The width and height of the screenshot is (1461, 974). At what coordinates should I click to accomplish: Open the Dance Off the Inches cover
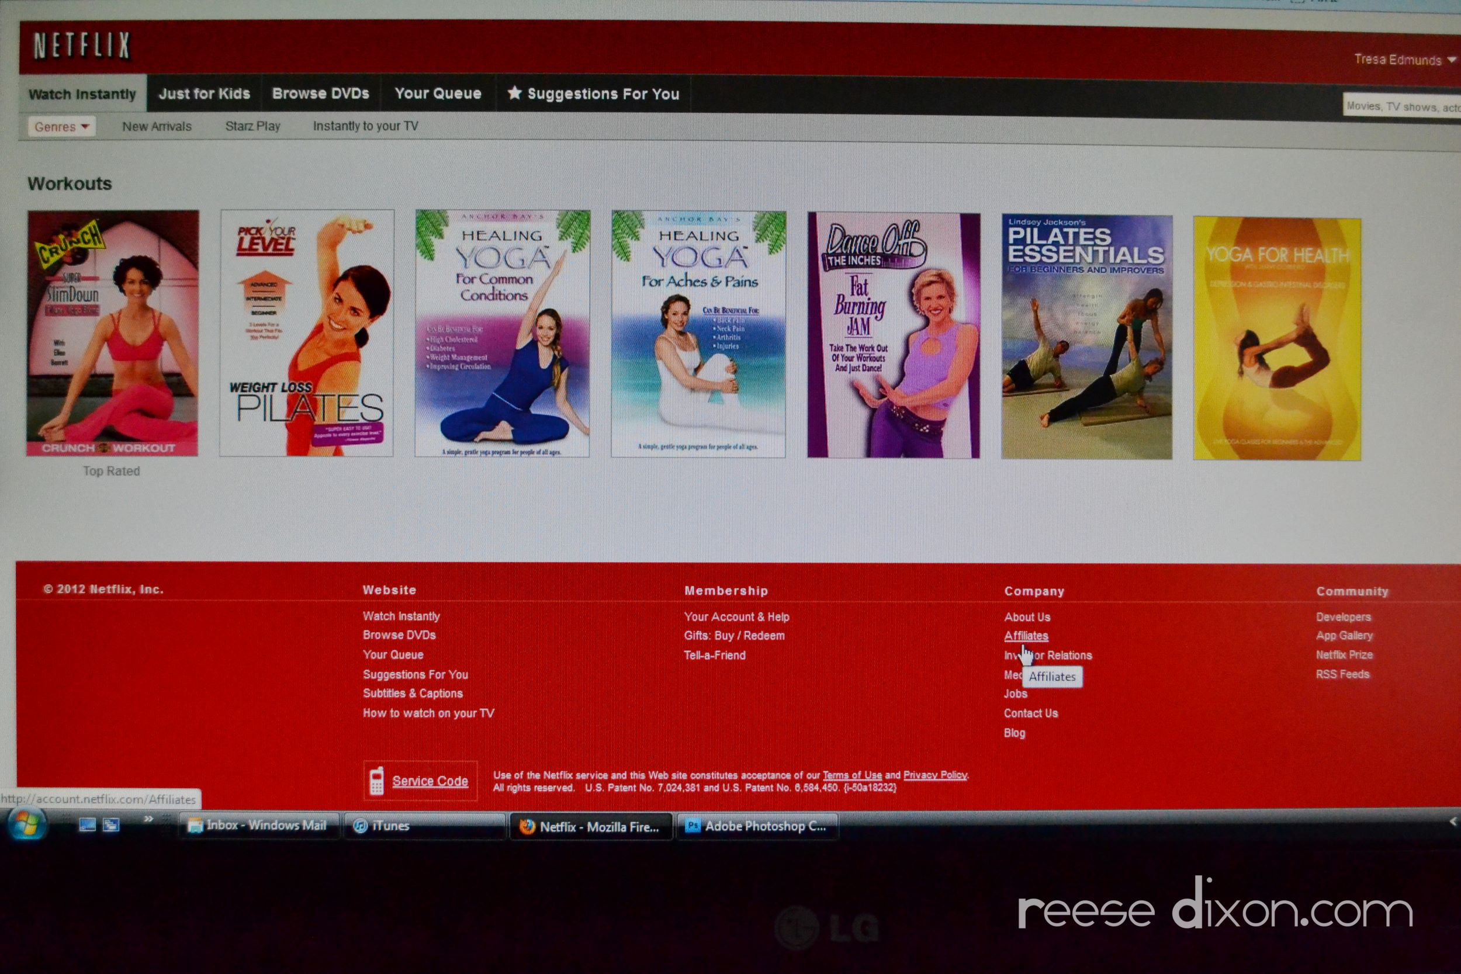(894, 335)
